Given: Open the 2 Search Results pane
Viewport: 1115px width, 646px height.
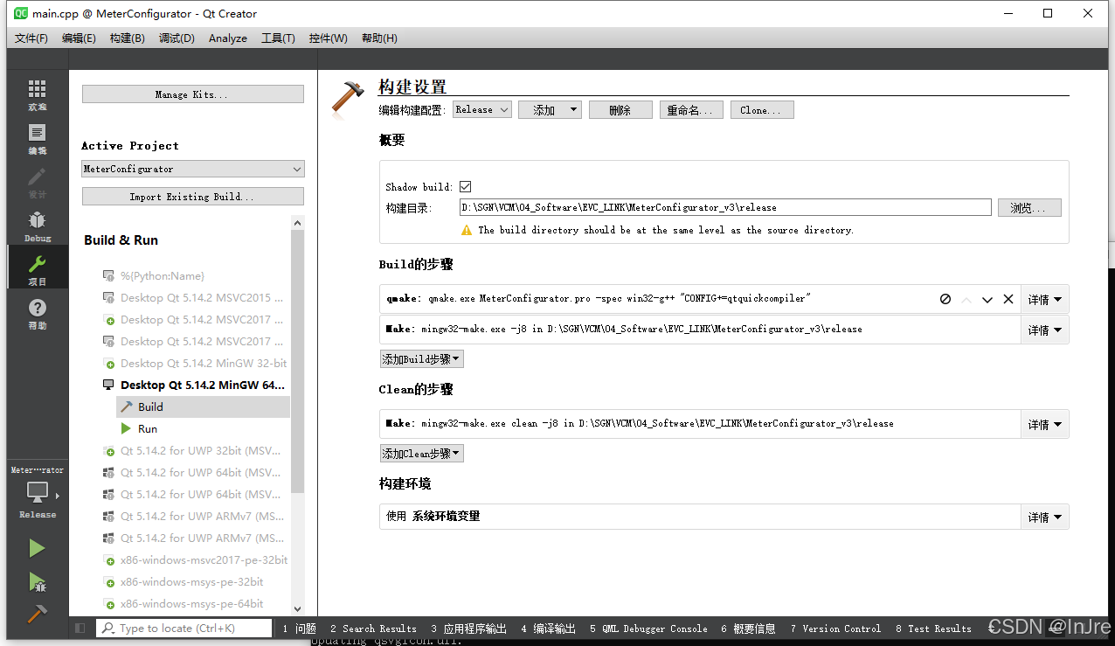Looking at the screenshot, I should click(373, 628).
